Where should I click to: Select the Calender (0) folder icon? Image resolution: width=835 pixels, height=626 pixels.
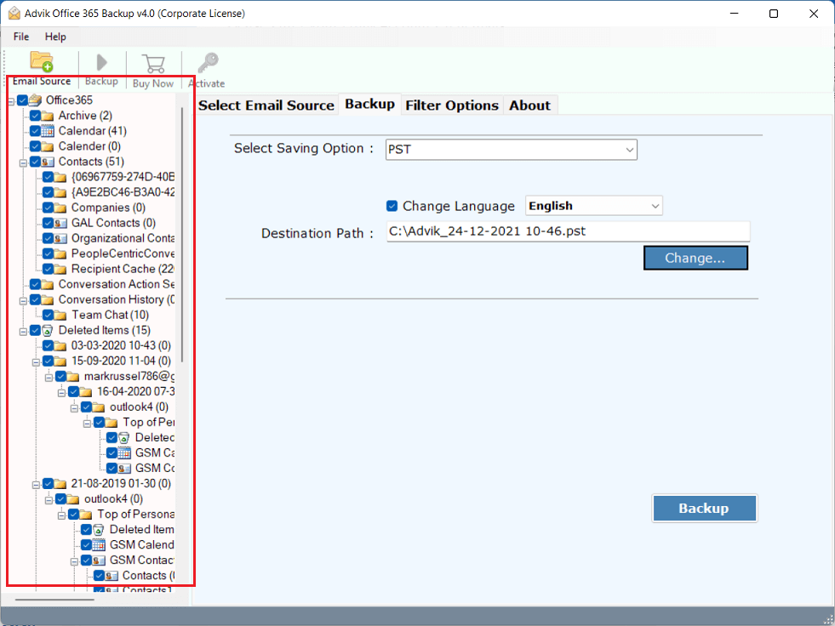(48, 146)
